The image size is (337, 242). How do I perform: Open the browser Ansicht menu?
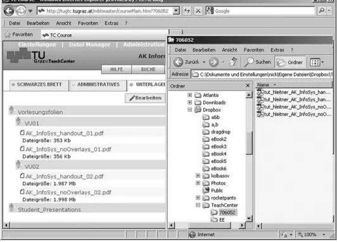tap(63, 23)
